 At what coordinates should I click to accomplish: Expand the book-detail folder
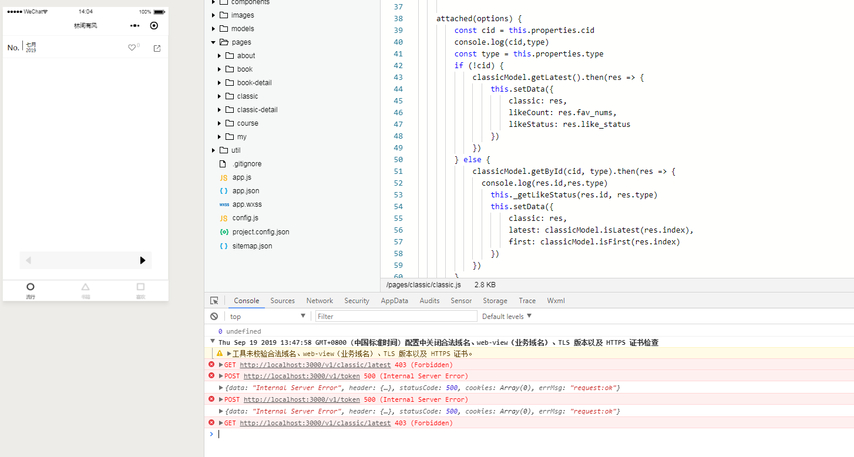pos(220,83)
